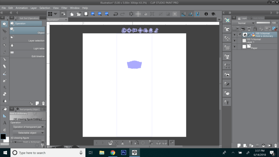The width and height of the screenshot is (279, 157).
Task: Export as PNG from command bar
Action: [100, 14]
